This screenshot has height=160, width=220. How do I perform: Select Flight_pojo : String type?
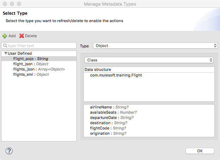click(x=39, y=59)
